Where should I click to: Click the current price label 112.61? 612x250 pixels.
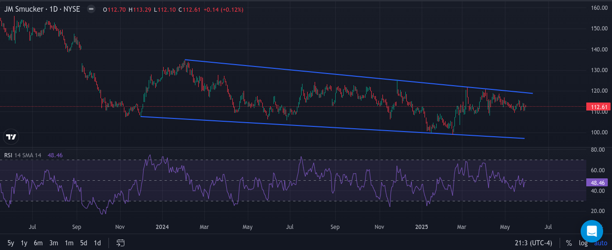(598, 107)
